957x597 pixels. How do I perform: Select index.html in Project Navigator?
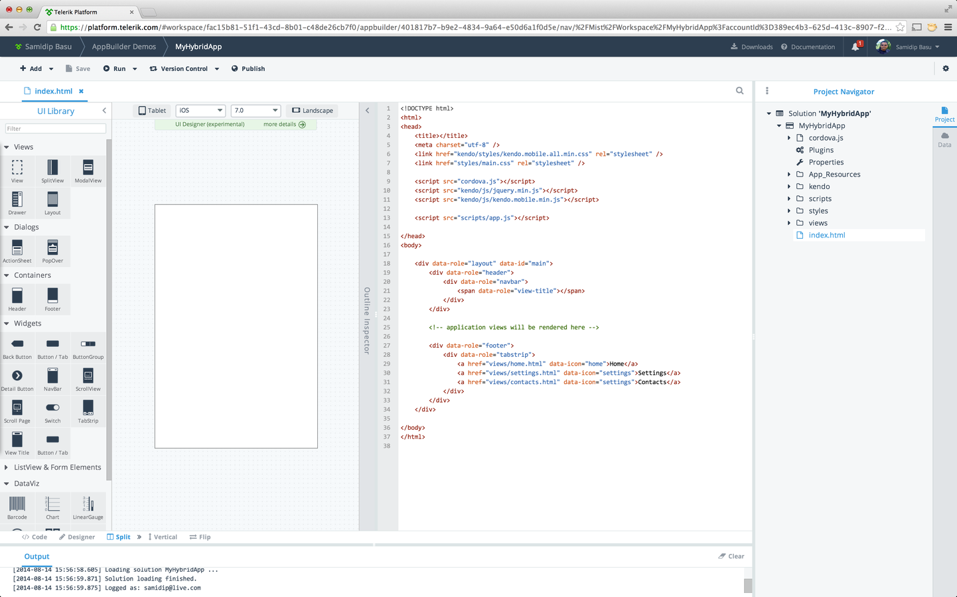pos(827,235)
